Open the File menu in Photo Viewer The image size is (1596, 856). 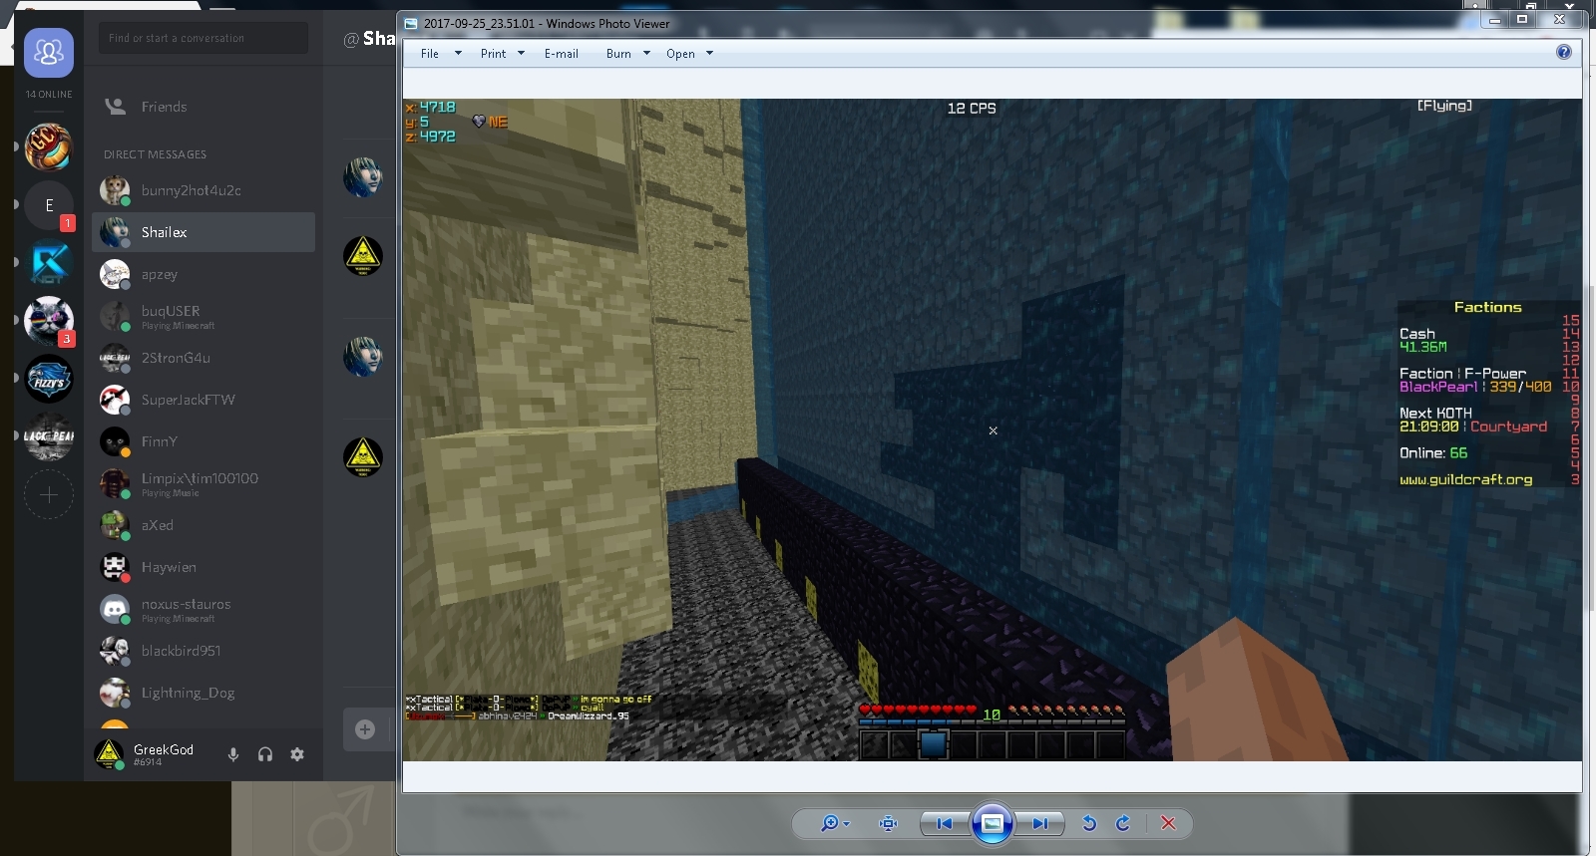(x=430, y=54)
